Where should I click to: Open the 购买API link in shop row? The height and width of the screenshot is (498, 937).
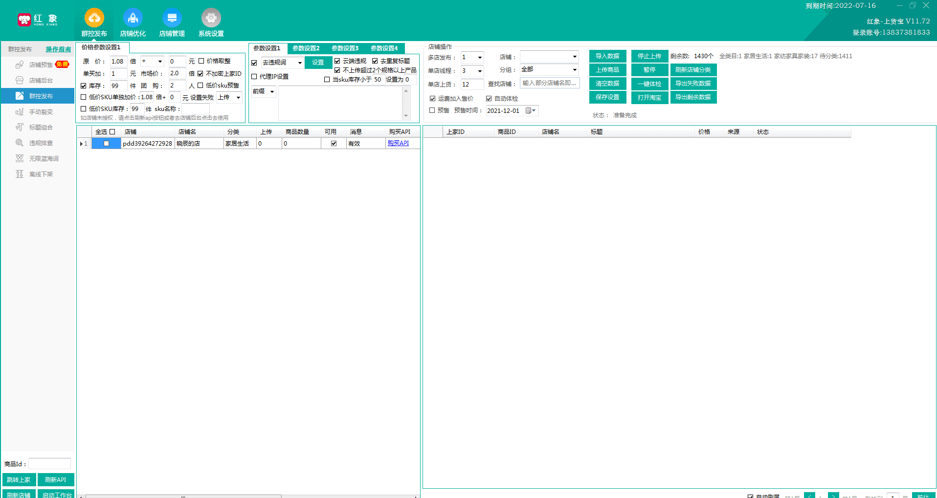(x=398, y=143)
